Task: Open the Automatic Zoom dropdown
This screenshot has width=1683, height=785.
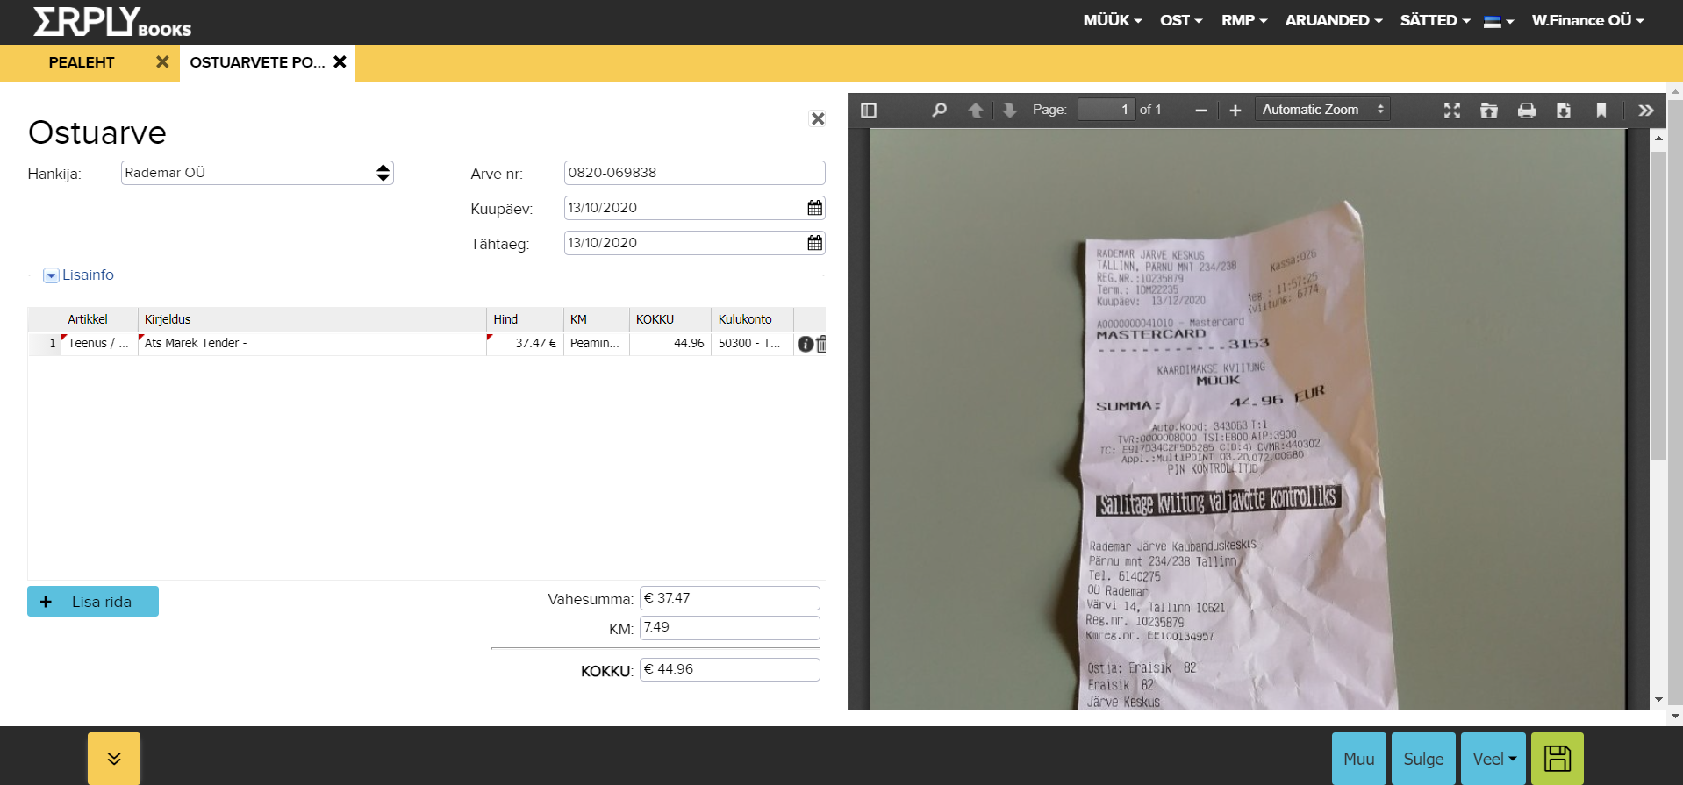Action: tap(1323, 110)
